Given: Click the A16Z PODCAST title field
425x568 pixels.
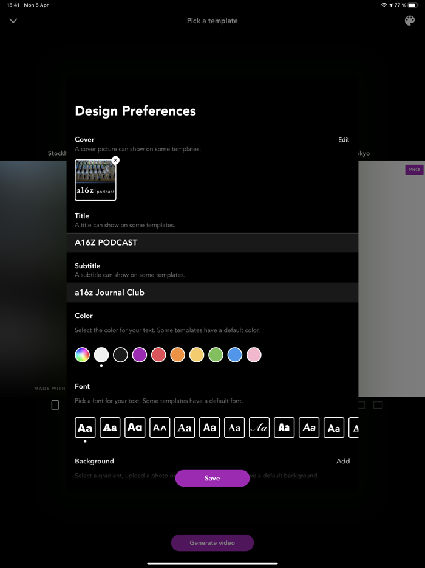Looking at the screenshot, I should coord(212,242).
